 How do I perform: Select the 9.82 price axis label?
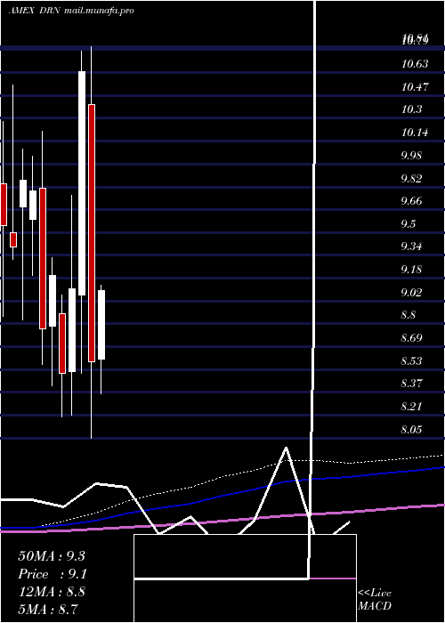[x=411, y=178]
